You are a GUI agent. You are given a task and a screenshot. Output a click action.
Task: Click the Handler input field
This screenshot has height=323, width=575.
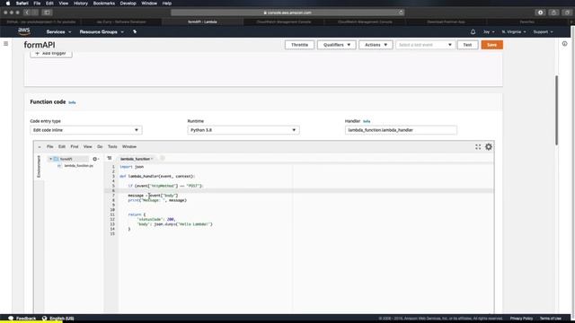401,130
